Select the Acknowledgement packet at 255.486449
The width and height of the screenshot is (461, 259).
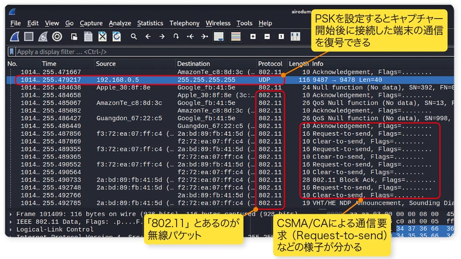click(230, 126)
